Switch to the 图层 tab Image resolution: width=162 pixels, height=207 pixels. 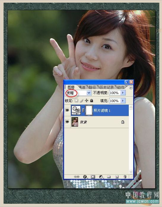click(x=71, y=87)
